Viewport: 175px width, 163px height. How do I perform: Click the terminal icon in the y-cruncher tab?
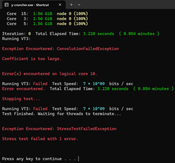[x=7, y=5]
